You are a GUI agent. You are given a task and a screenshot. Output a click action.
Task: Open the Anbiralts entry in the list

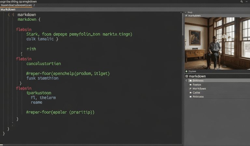pos(198,96)
